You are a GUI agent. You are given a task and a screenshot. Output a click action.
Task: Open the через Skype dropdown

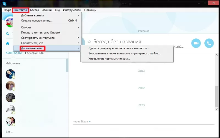[81, 122]
